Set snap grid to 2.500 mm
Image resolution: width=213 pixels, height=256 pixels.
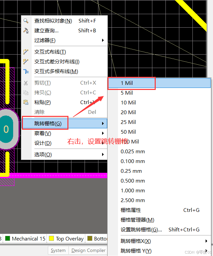(159, 200)
